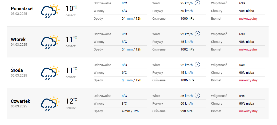Viewport: 277px width, 125px height.
Task: Select the Czwartek day heading
Action: coord(20,101)
